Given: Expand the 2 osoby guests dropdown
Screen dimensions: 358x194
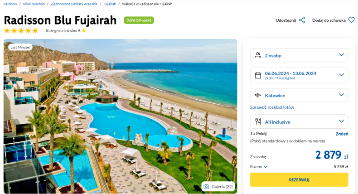Looking at the screenshot, I should pos(299,55).
